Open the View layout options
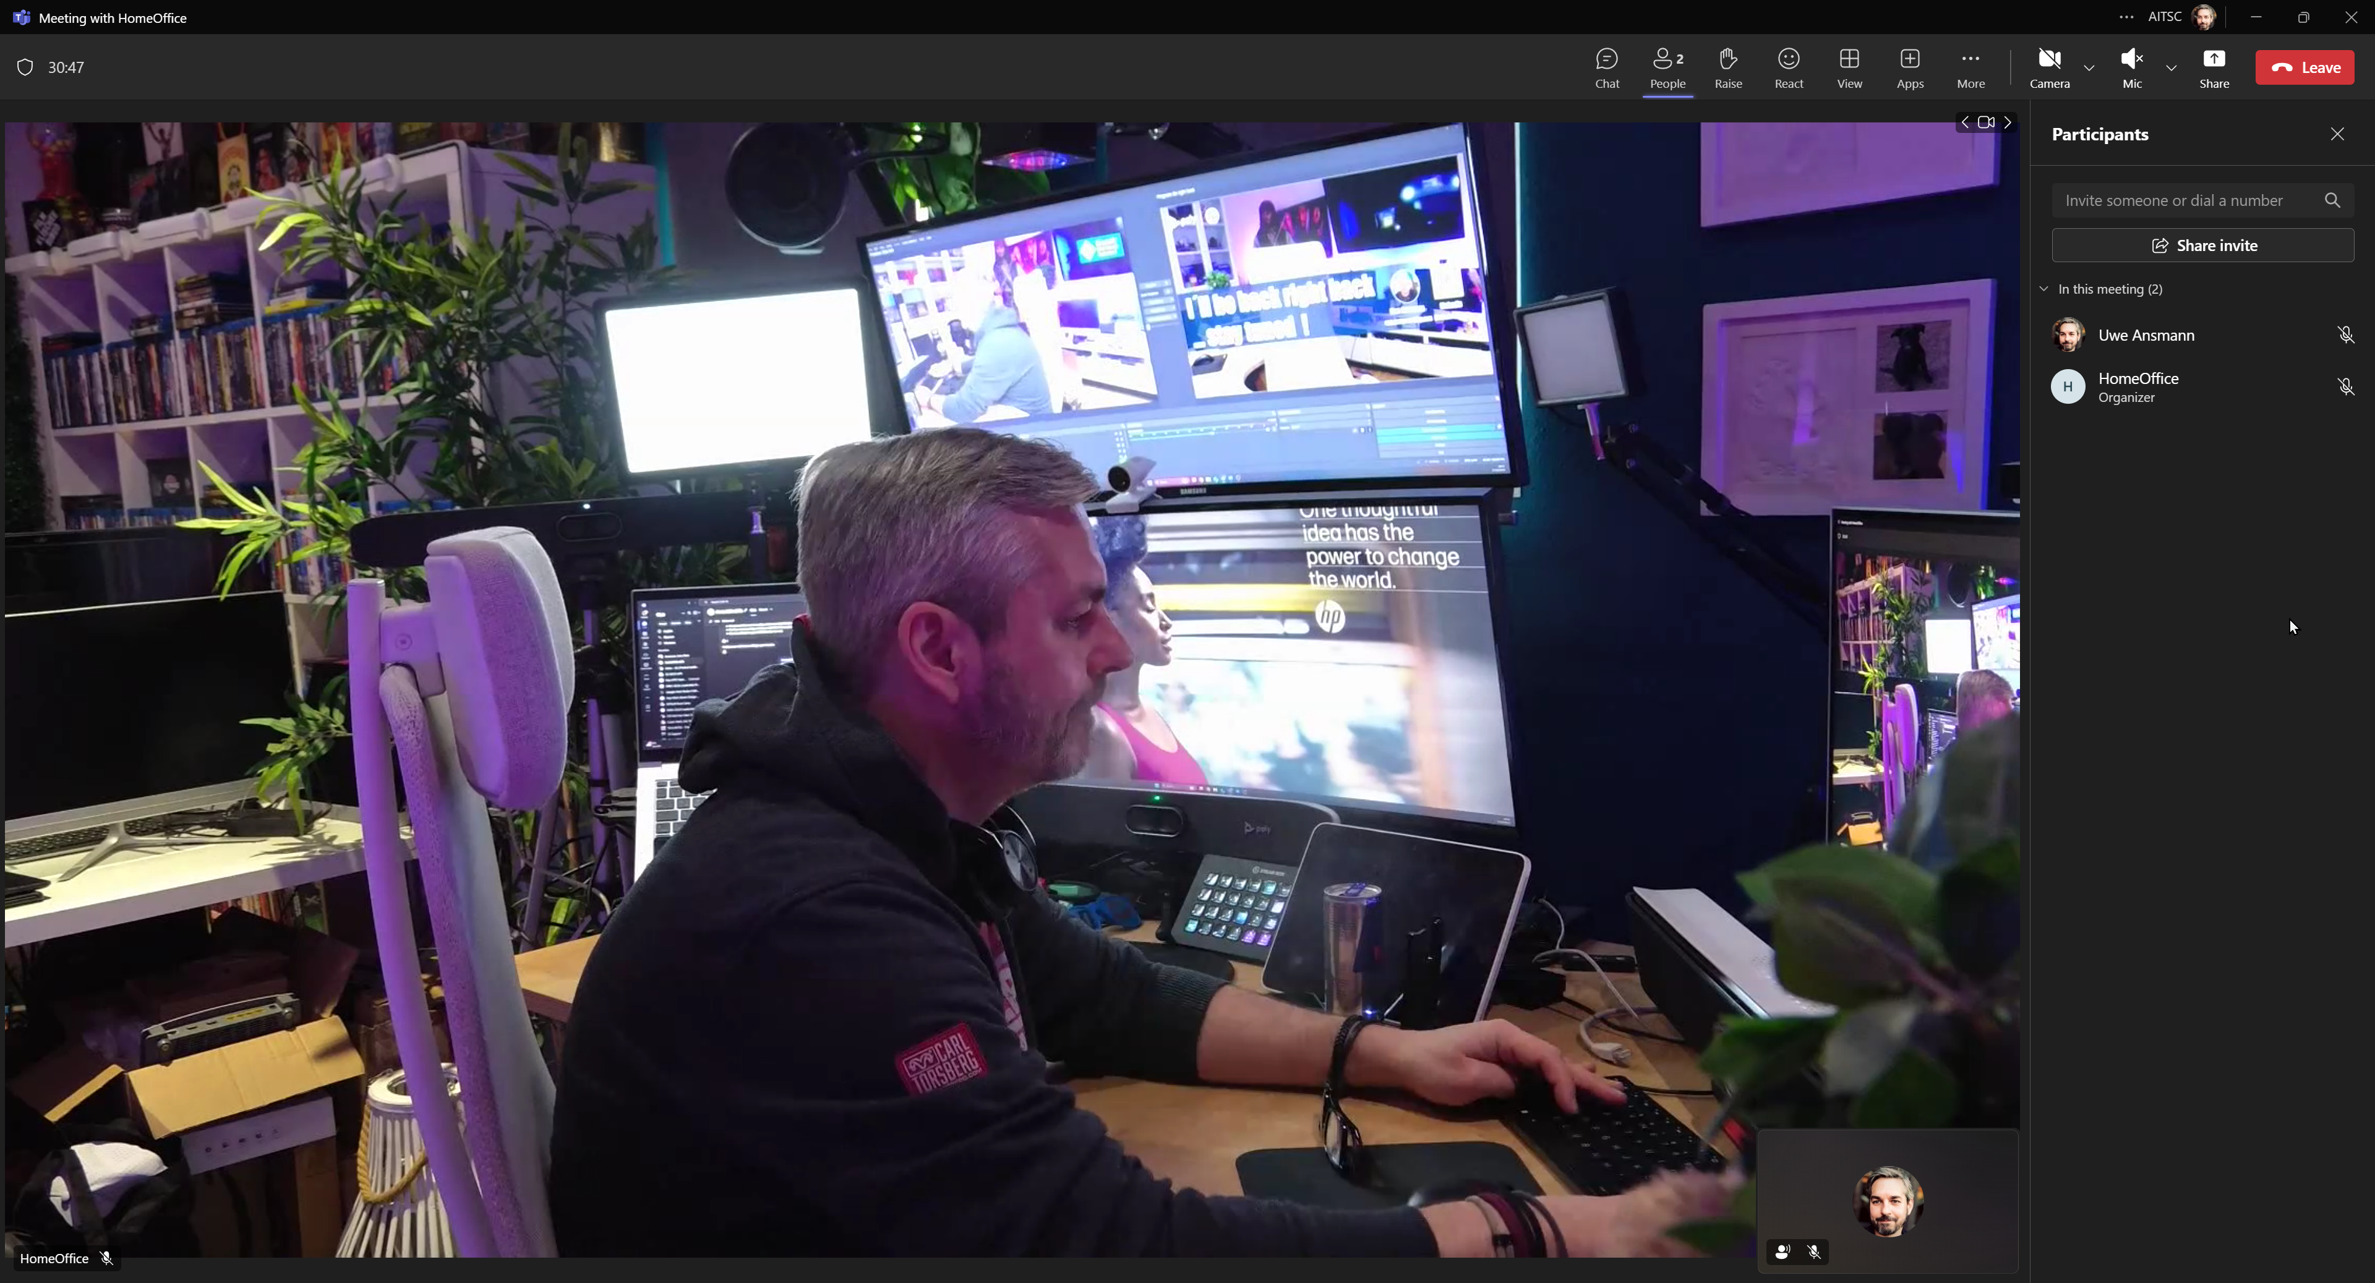Image resolution: width=2375 pixels, height=1283 pixels. 1849,67
